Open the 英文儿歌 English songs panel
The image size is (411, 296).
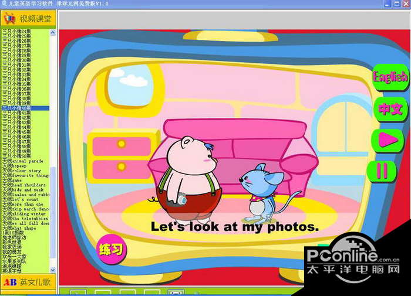(28, 282)
